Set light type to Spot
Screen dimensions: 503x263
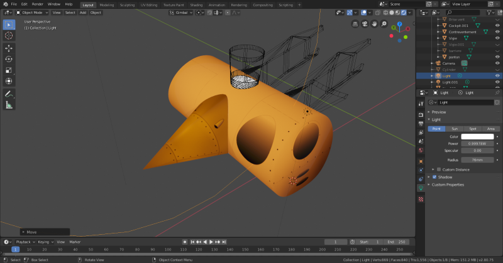pos(472,128)
